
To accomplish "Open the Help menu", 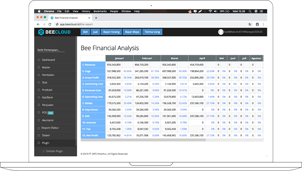I will coord(137,11).
